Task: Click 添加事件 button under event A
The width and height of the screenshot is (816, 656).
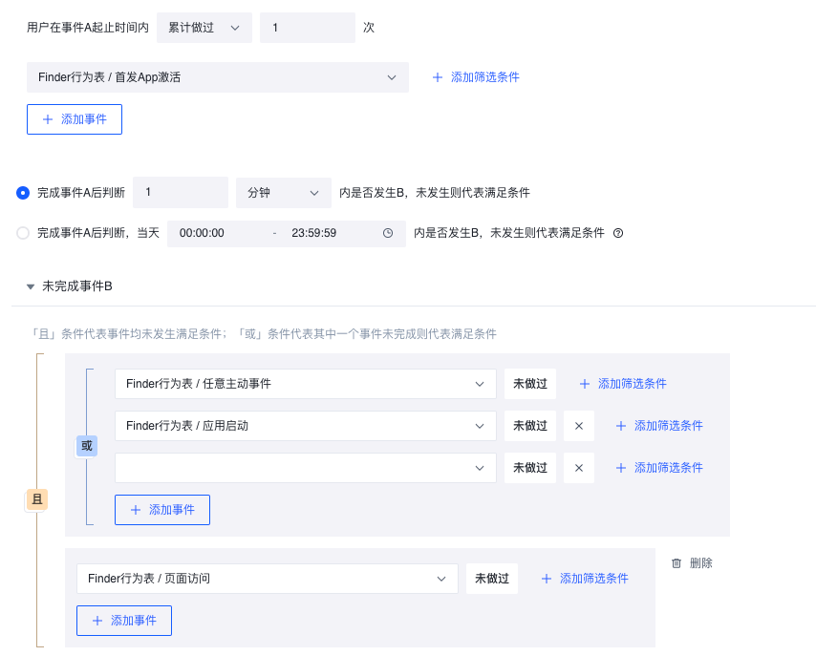Action: click(x=75, y=119)
